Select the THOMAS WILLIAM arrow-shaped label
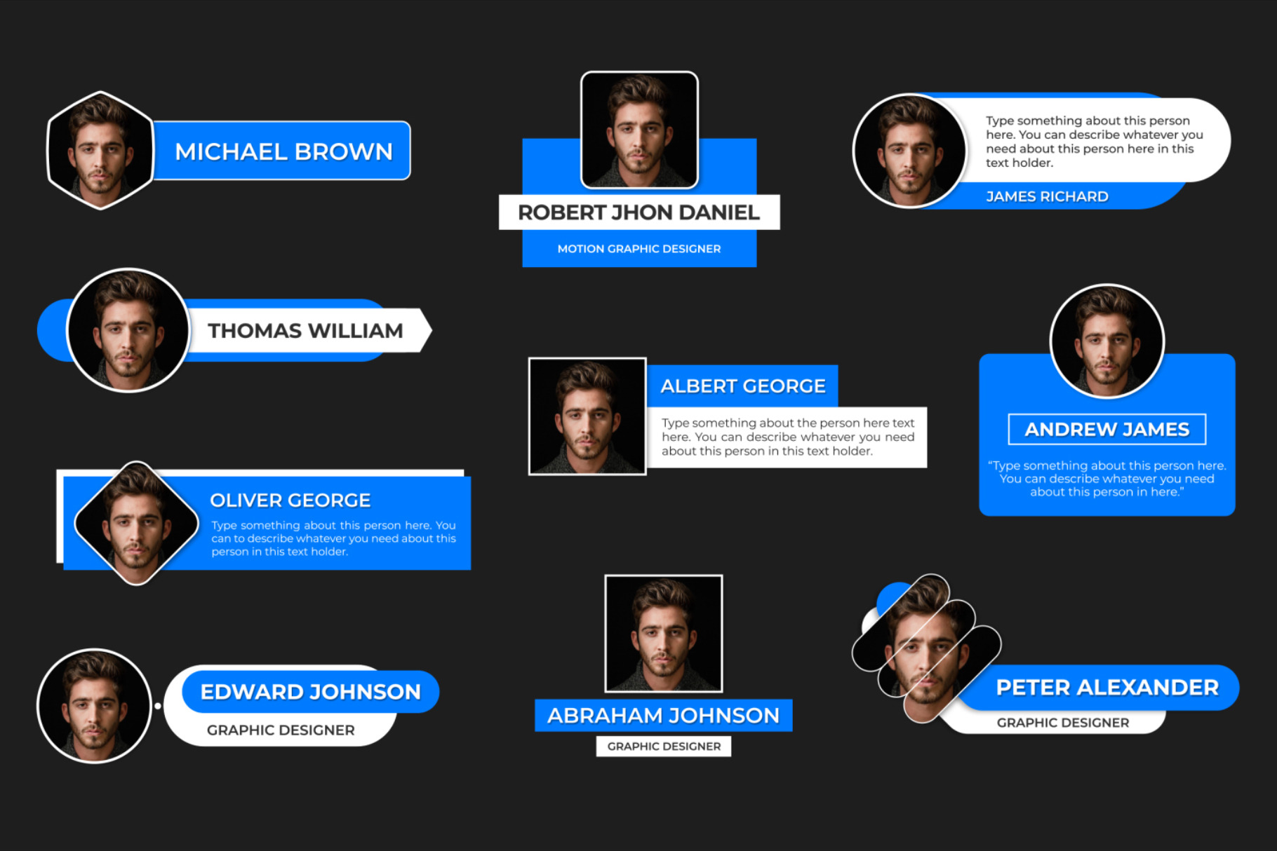1277x851 pixels. coord(305,330)
